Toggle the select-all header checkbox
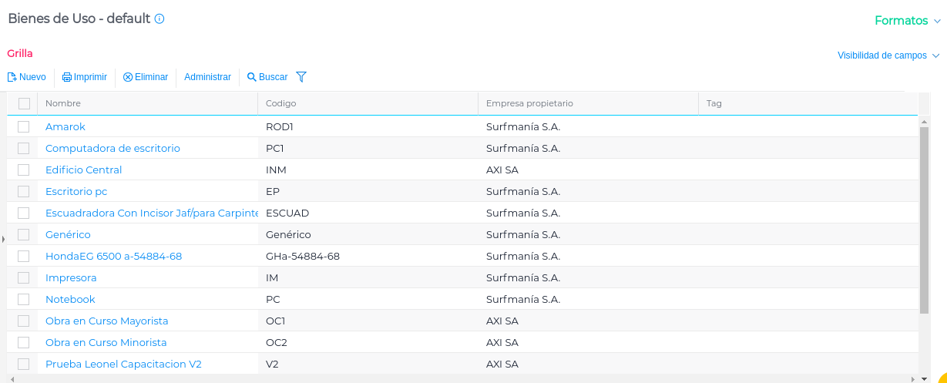The image size is (947, 383). tap(24, 103)
